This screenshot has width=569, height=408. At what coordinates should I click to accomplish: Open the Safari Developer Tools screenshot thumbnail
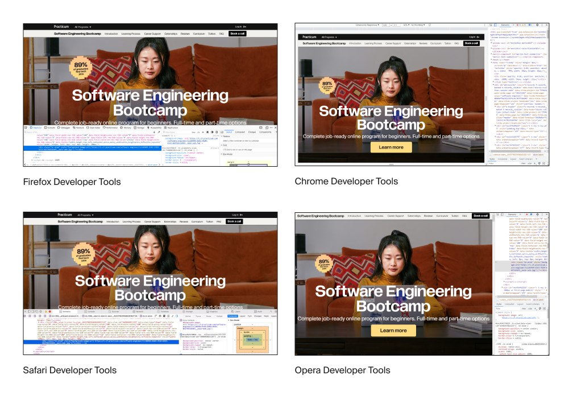click(x=150, y=283)
